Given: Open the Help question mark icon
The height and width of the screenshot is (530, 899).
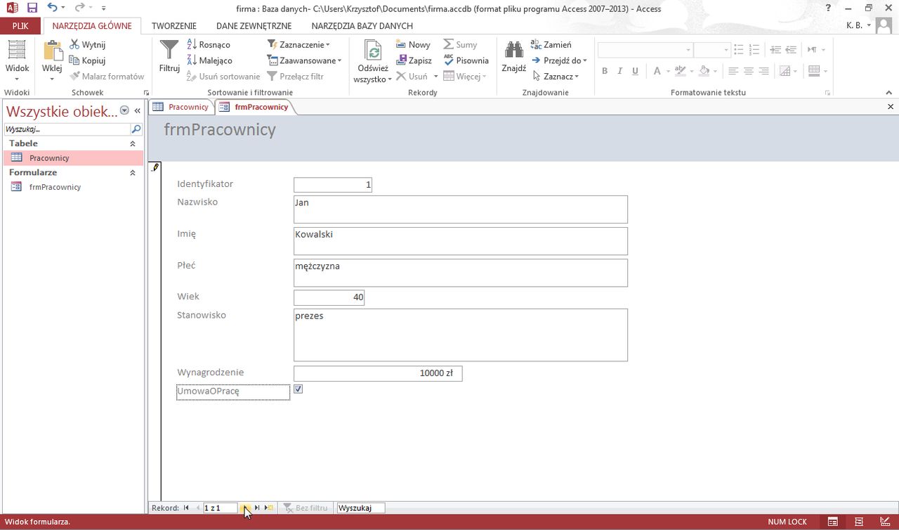Looking at the screenshot, I should (829, 8).
